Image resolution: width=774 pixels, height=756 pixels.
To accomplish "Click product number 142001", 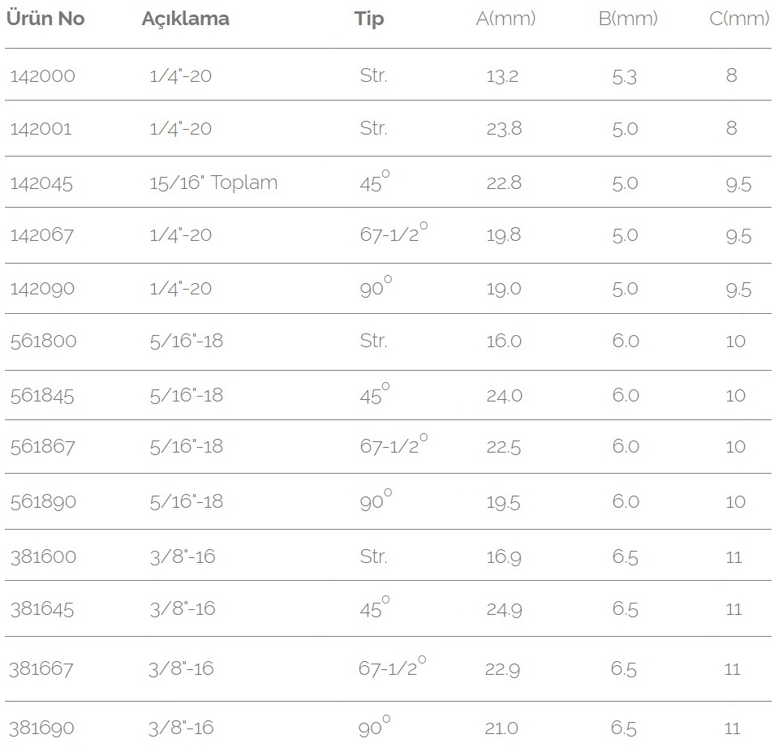I will pos(41,128).
